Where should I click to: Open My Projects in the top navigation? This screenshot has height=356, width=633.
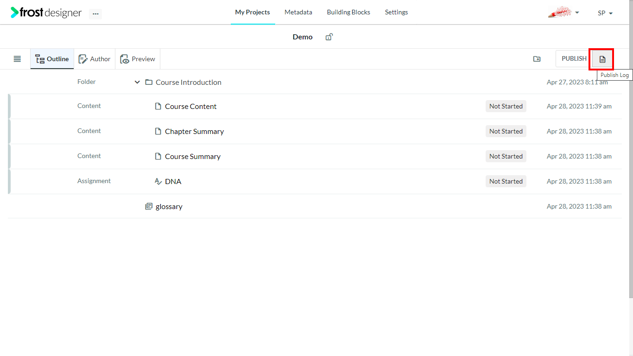pyautogui.click(x=253, y=12)
